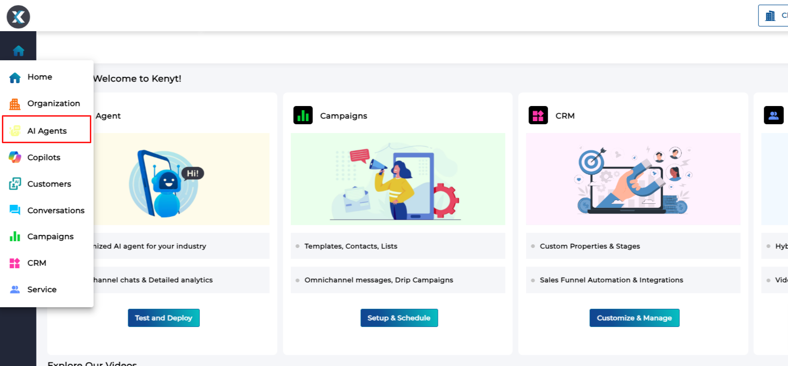Click the top-right outlined button
788x366 pixels.
coord(773,16)
